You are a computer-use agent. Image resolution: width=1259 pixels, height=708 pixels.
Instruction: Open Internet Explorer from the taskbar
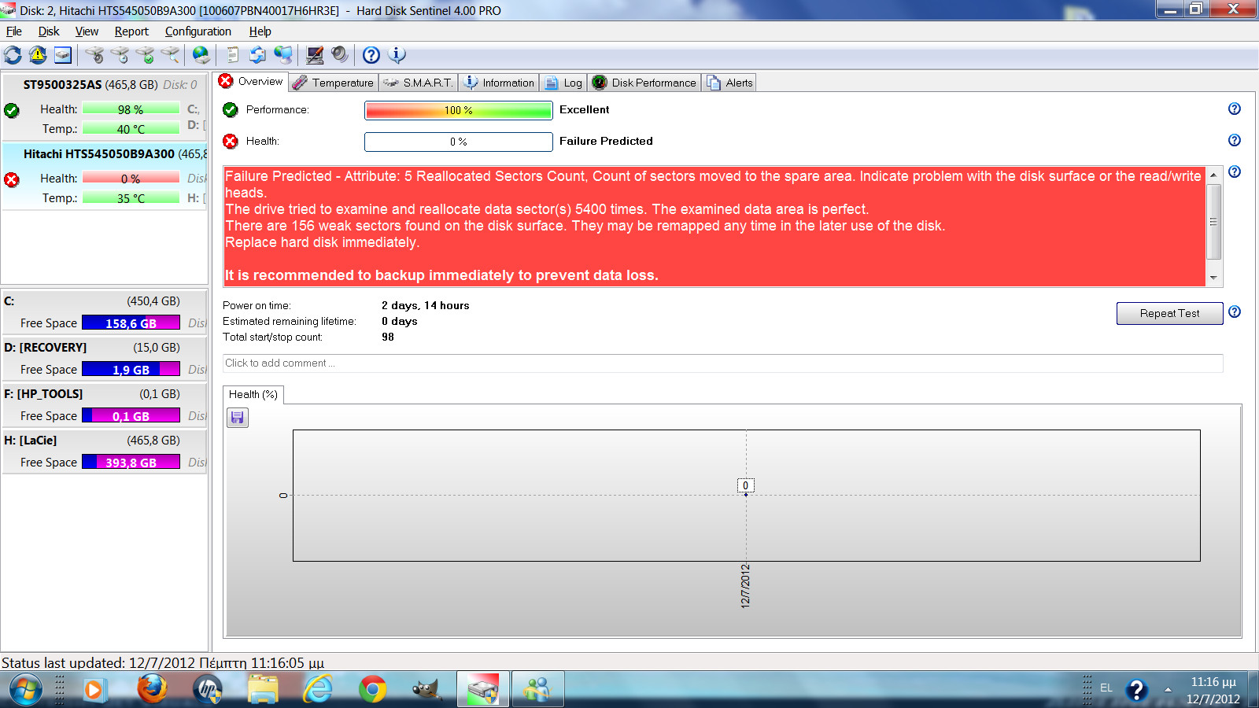[318, 690]
